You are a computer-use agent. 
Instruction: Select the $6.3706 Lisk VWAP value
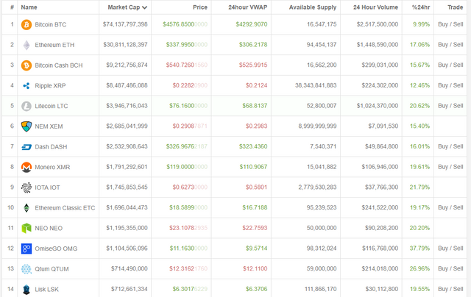tap(256, 289)
